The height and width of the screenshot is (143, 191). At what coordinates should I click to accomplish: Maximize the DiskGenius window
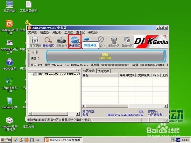[x=162, y=28]
